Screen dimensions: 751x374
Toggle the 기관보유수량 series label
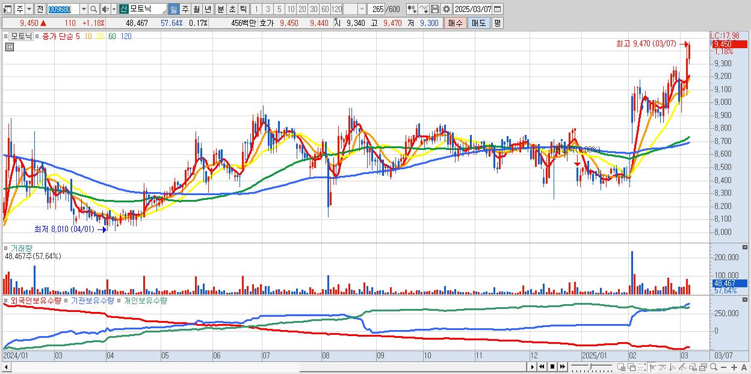93,300
